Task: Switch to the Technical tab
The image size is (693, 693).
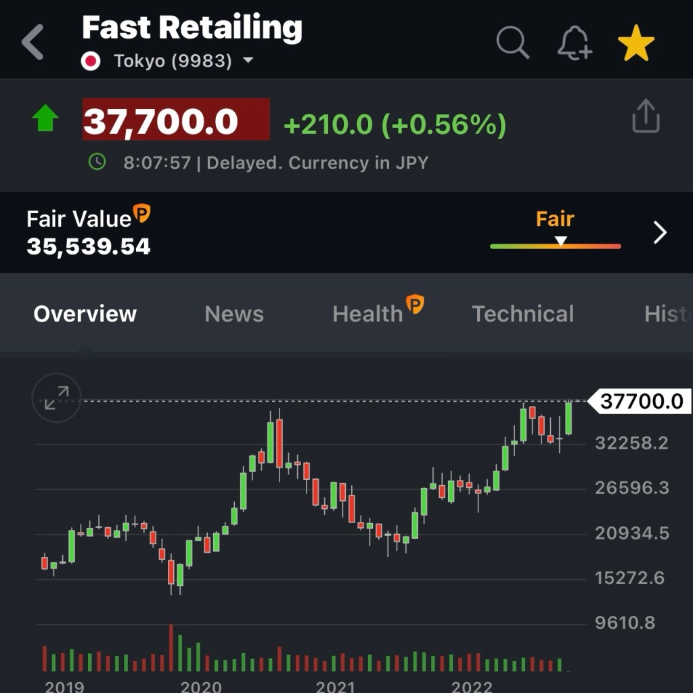Action: click(x=522, y=314)
